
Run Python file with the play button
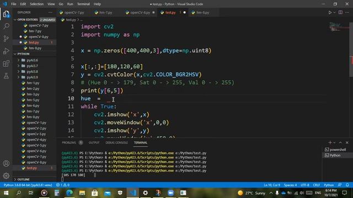[330, 13]
